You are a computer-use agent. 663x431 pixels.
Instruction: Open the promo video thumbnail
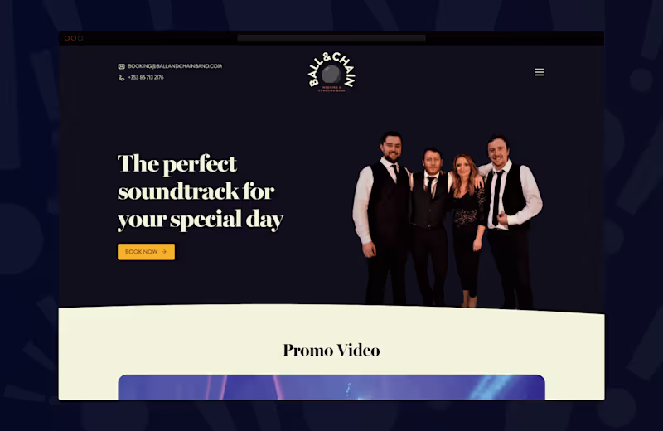coord(331,387)
